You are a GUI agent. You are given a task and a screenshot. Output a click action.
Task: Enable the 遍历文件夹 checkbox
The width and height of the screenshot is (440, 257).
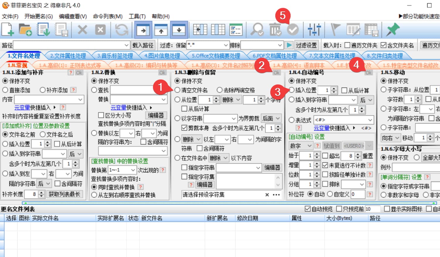click(347, 45)
